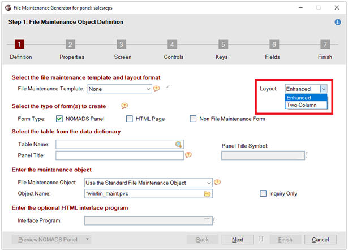Viewport: 348px width, 251px height.
Task: Open help bubble beside Panel Title field
Action: [x=188, y=155]
